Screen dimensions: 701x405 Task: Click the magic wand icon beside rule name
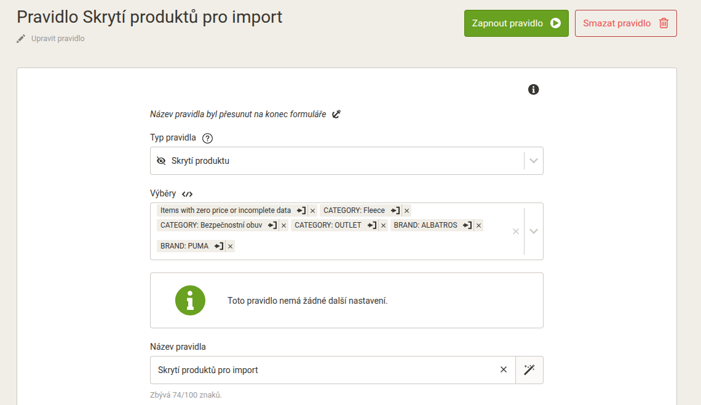529,370
